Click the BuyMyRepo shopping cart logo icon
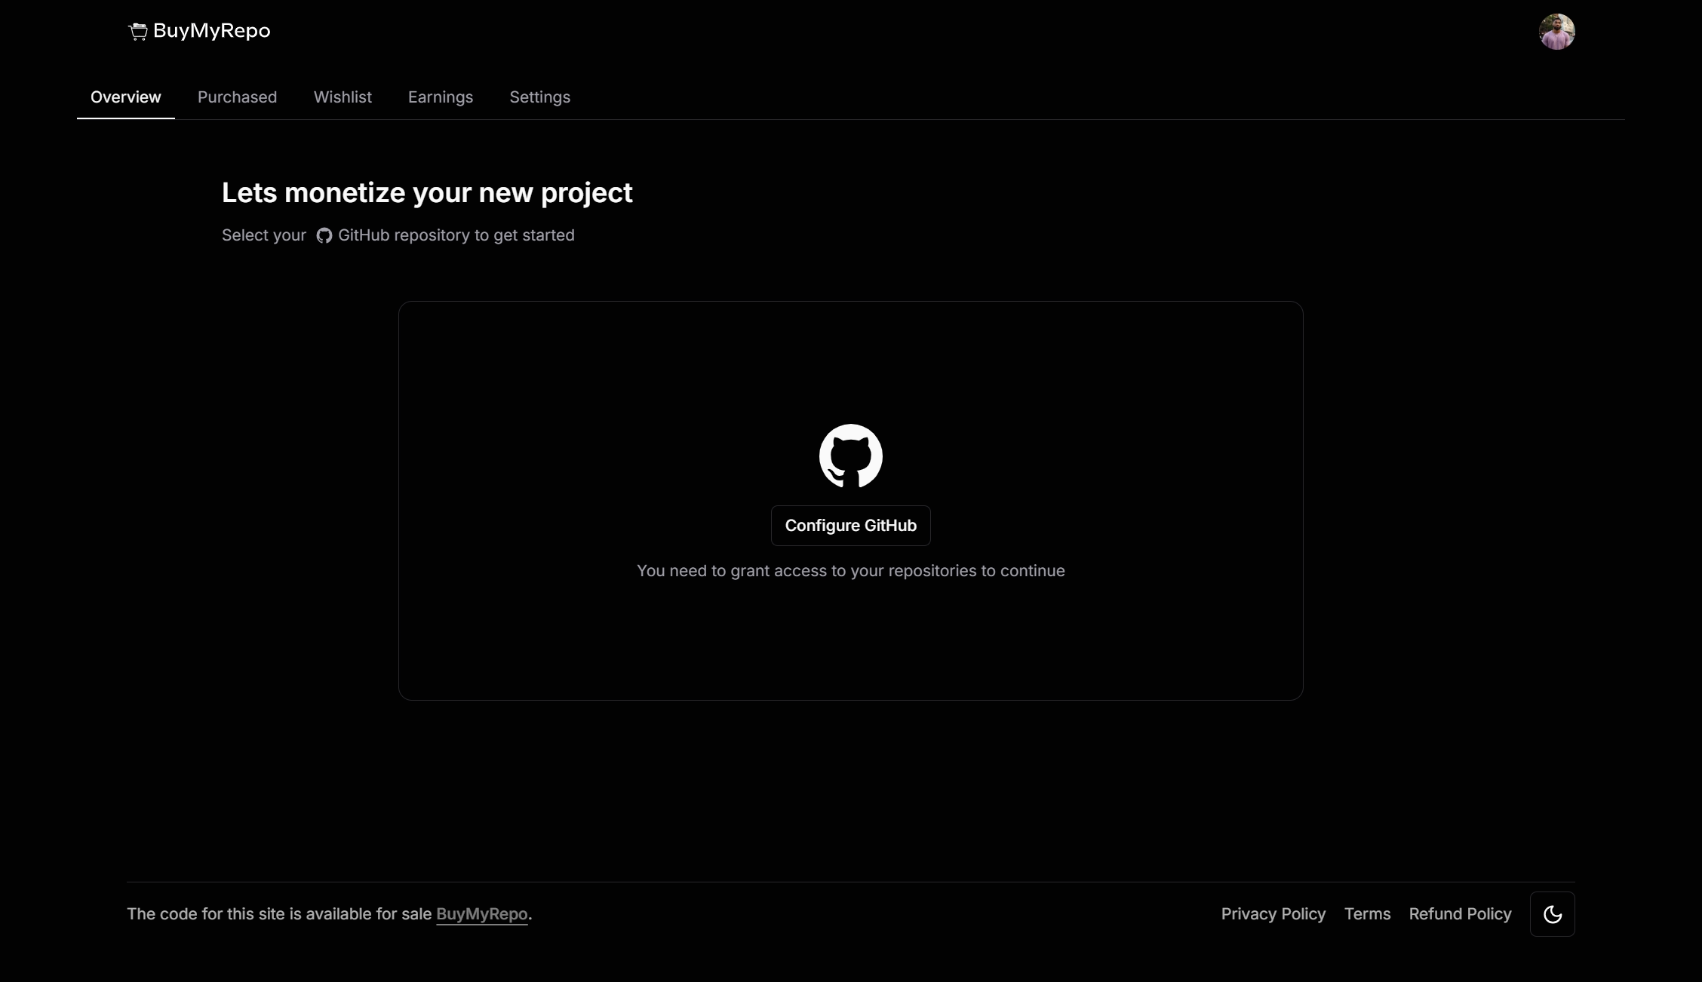The image size is (1702, 982). pos(137,31)
